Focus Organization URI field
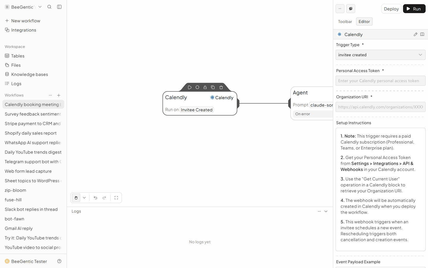This screenshot has height=268, width=428. (380, 107)
